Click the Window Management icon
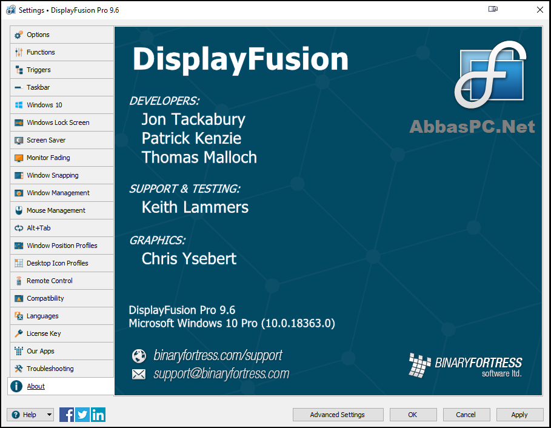 19,193
